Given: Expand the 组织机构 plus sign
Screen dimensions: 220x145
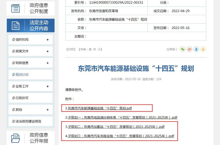Looking at the screenshot, I should pyautogui.click(x=47, y=40).
